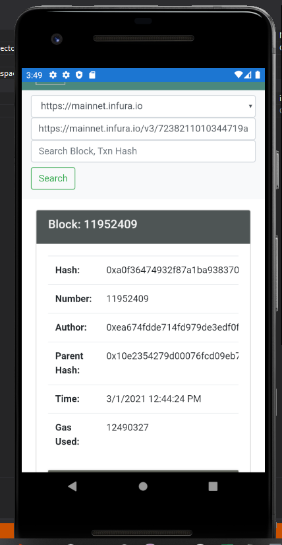
Task: Click the block hash value 0xa0f36474...
Action: coord(173,271)
